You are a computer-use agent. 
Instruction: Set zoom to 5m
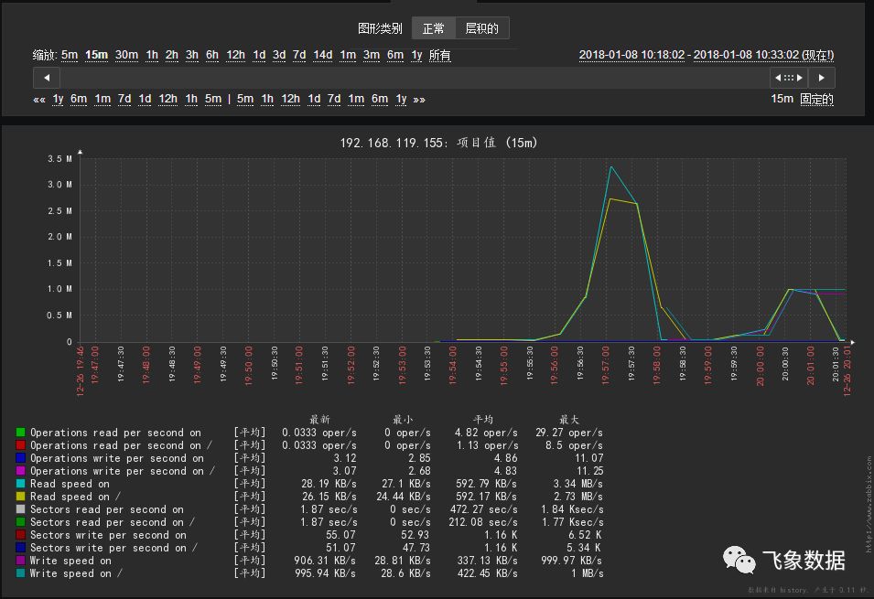coord(70,55)
